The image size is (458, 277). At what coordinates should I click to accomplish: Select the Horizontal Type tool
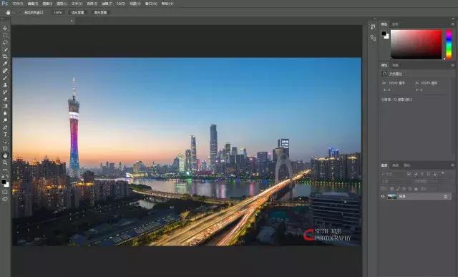click(5, 135)
